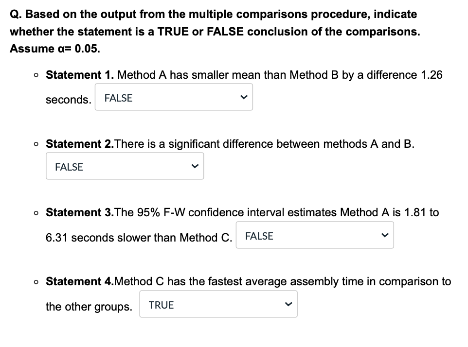468x347 pixels.
Task: Open the Statement 3 dropdown beside Method C
Action: [x=314, y=235]
